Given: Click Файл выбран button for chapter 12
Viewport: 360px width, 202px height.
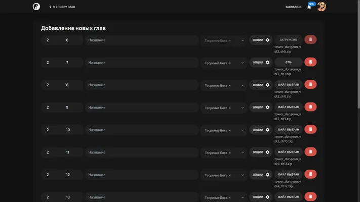Looking at the screenshot, I should (289, 175).
